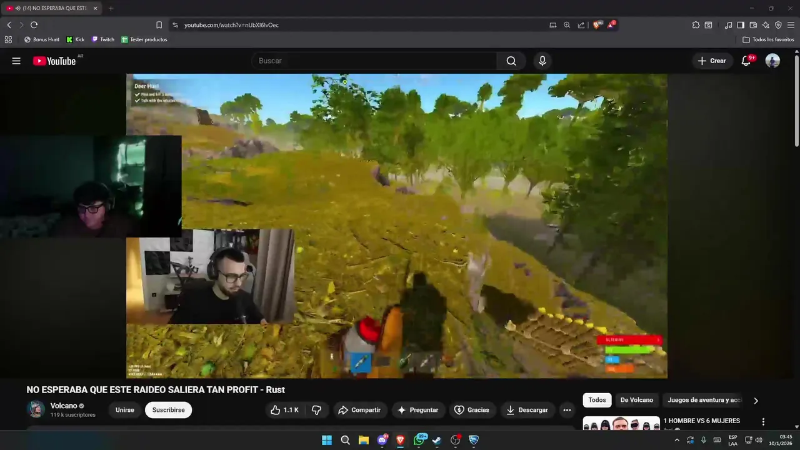Toggle the browser sidebar panel icon
This screenshot has height=450, width=800.
pos(741,25)
